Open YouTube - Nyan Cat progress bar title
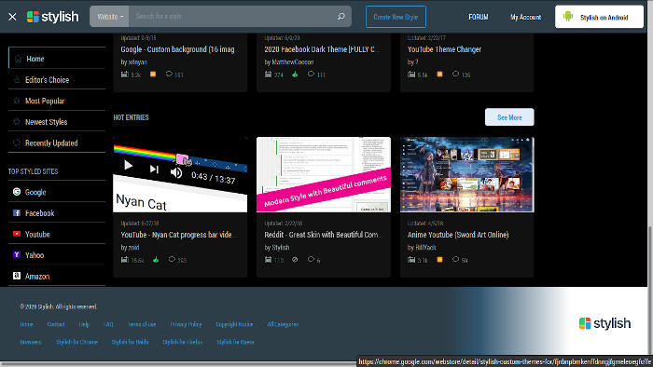This screenshot has width=653, height=367. click(x=178, y=235)
